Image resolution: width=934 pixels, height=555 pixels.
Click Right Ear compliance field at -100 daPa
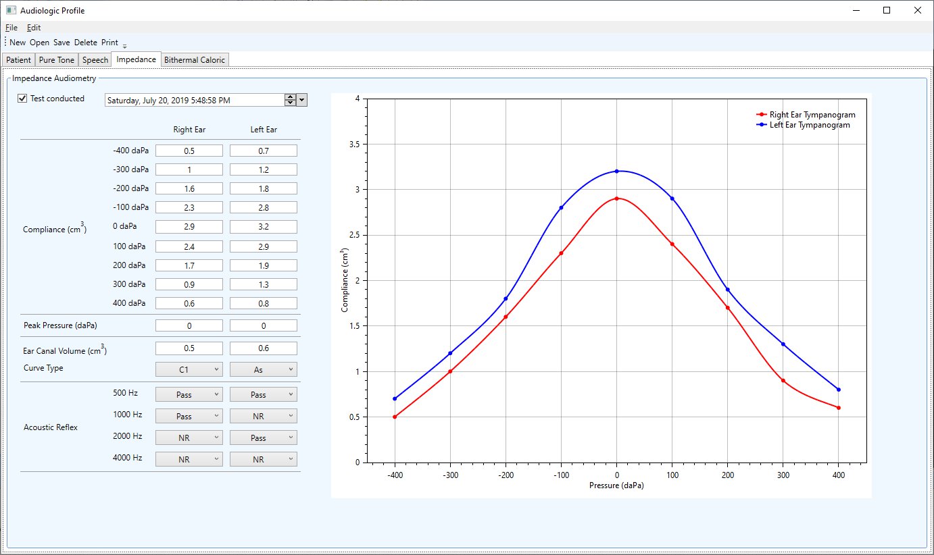[189, 207]
